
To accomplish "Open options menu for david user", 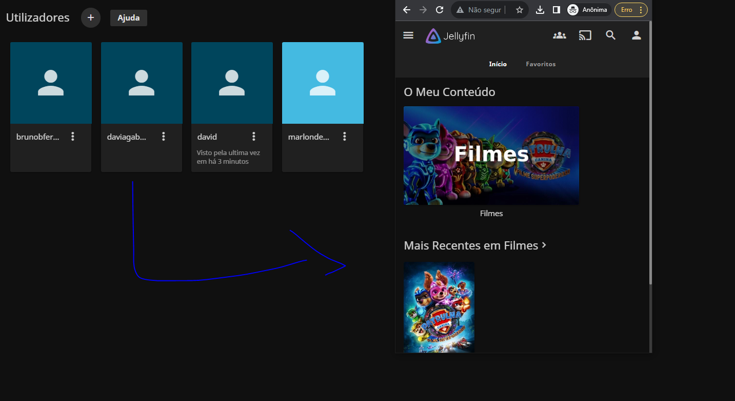I will tap(254, 137).
